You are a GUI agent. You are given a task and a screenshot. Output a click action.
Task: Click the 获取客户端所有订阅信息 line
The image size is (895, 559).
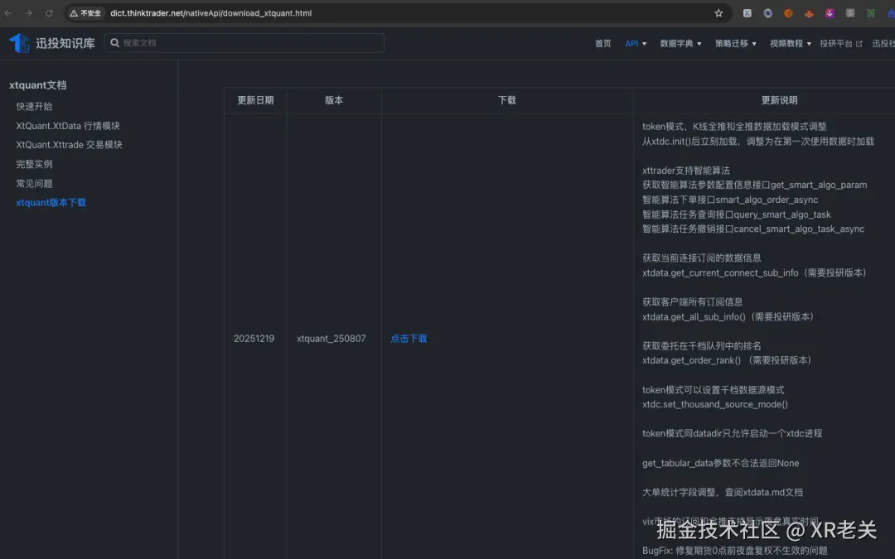click(692, 301)
